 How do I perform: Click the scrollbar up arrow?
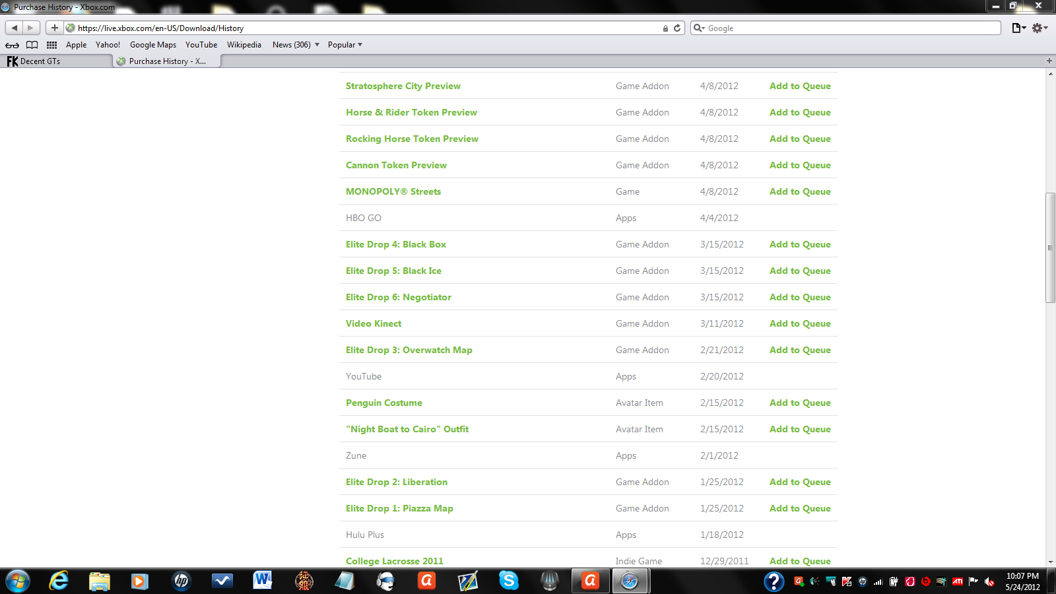click(x=1050, y=73)
